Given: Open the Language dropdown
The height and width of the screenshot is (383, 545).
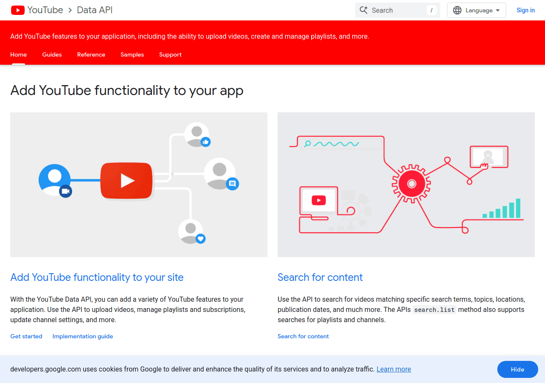Looking at the screenshot, I should (476, 10).
